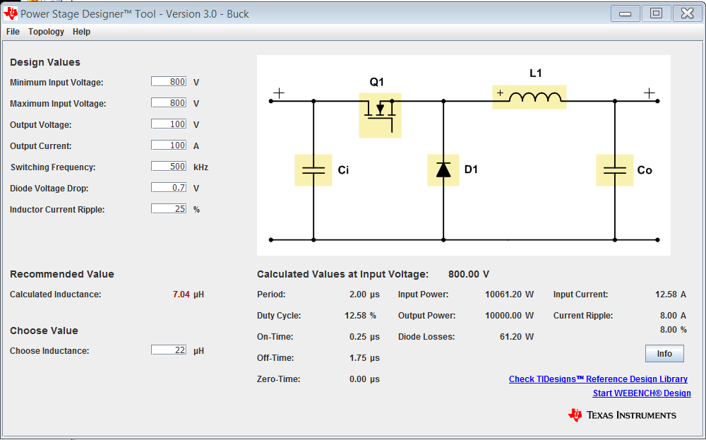Open Check TIDesigns Reference Design Library link
This screenshot has height=440, width=706.
[598, 379]
